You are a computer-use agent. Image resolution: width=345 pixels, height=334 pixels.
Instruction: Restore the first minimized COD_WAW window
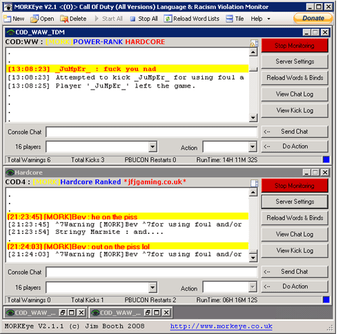click(63, 313)
